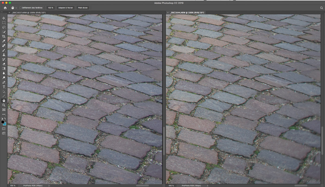Enable Défilement des fenêtres checkbox
Screen dimensions: 325x187
(x=21, y=8)
